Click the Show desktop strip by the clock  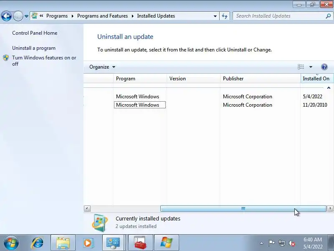331,243
